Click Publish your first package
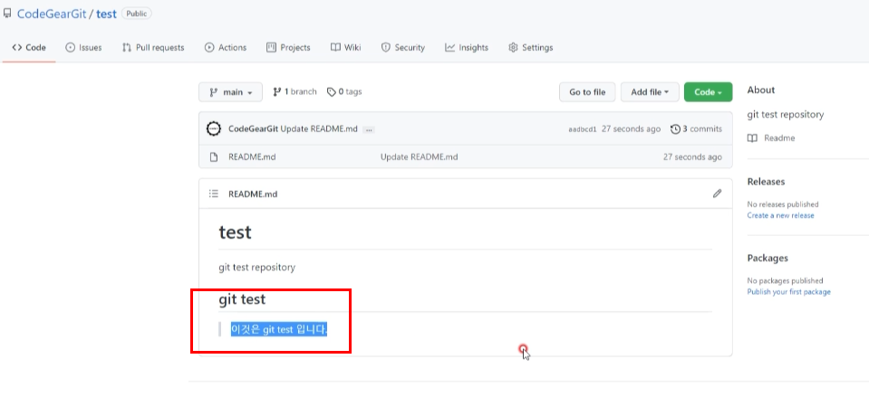 788,291
